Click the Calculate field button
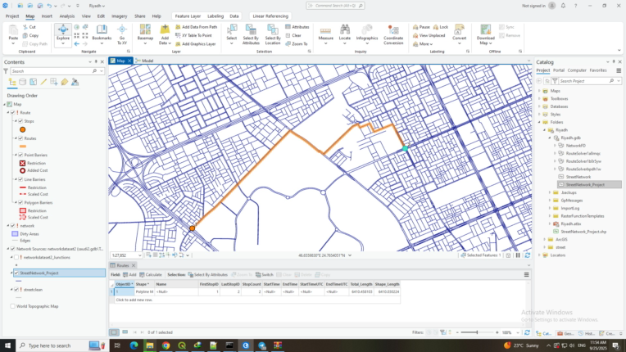Viewport: 626px width, 352px height. point(151,275)
